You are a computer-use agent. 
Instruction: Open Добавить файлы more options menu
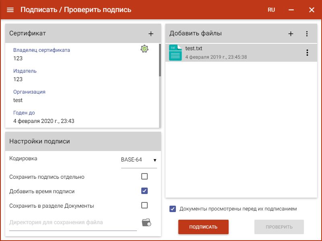307,34
